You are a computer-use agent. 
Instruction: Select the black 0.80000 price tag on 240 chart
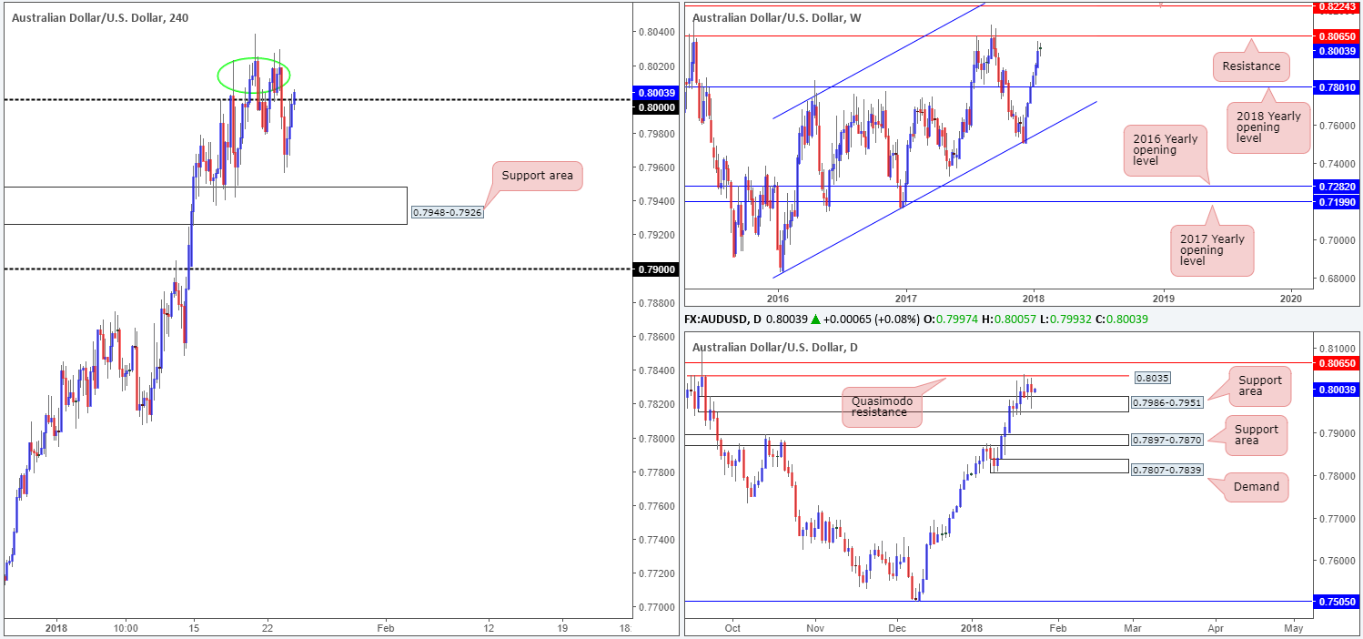point(655,107)
